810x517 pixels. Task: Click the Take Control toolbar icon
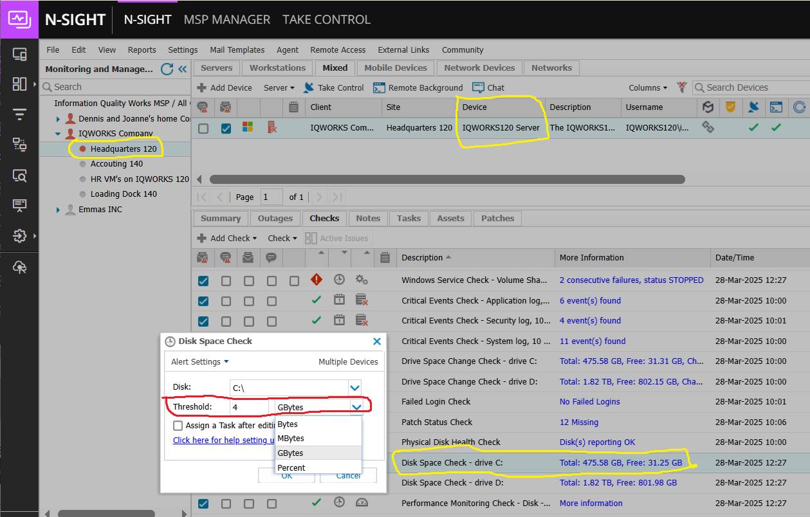point(309,87)
